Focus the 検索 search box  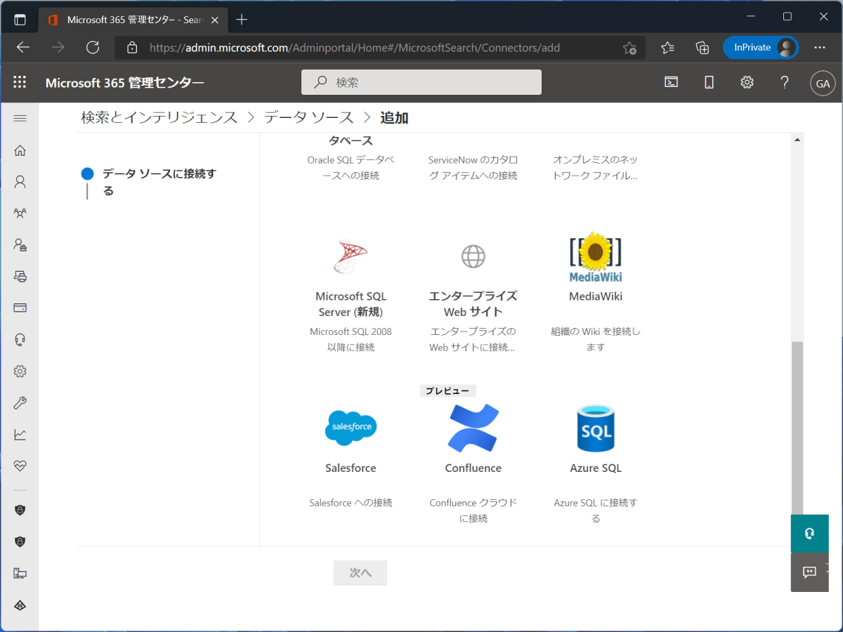[x=421, y=82]
